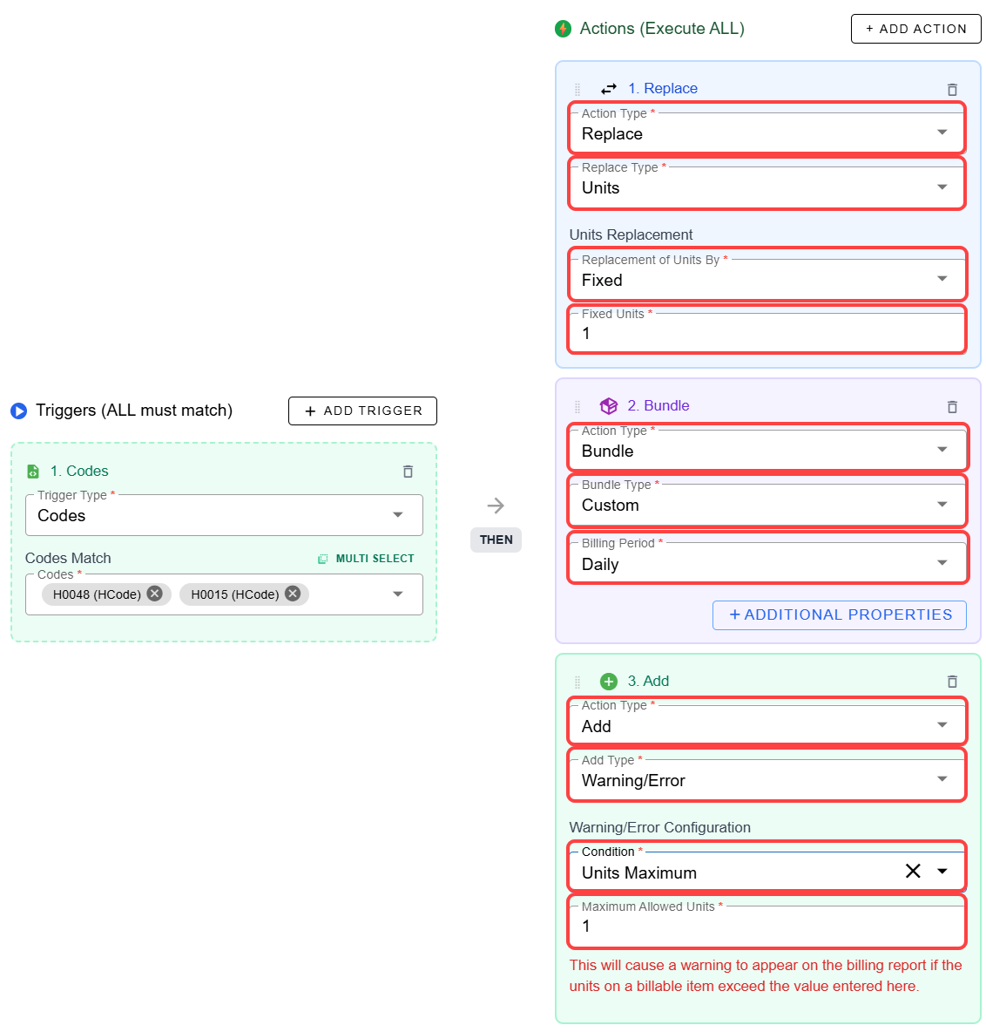Click the Multi Select link
986x1032 pixels.
[x=367, y=559]
